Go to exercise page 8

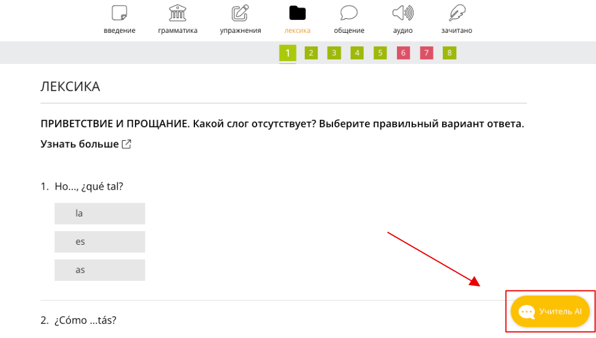point(449,53)
